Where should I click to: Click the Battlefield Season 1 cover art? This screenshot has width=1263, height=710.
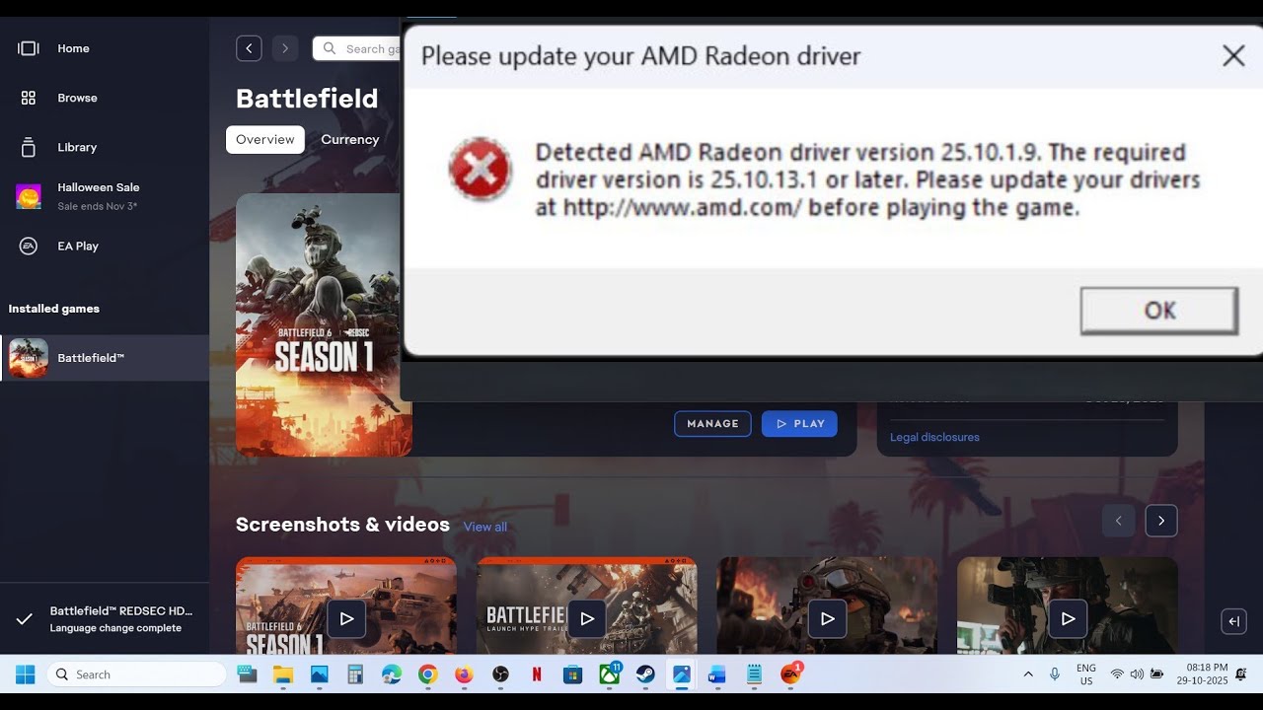click(x=324, y=325)
